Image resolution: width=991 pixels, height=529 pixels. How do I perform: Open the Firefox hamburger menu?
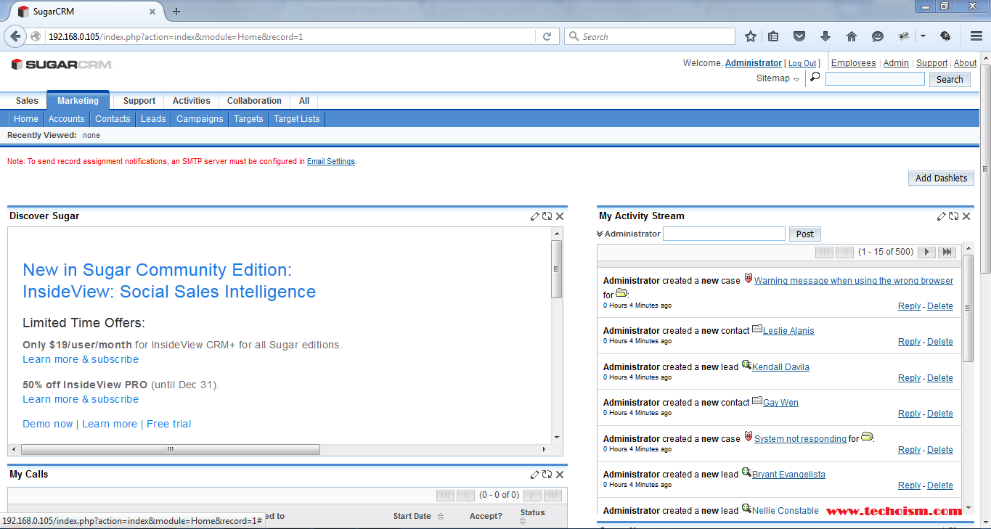976,36
